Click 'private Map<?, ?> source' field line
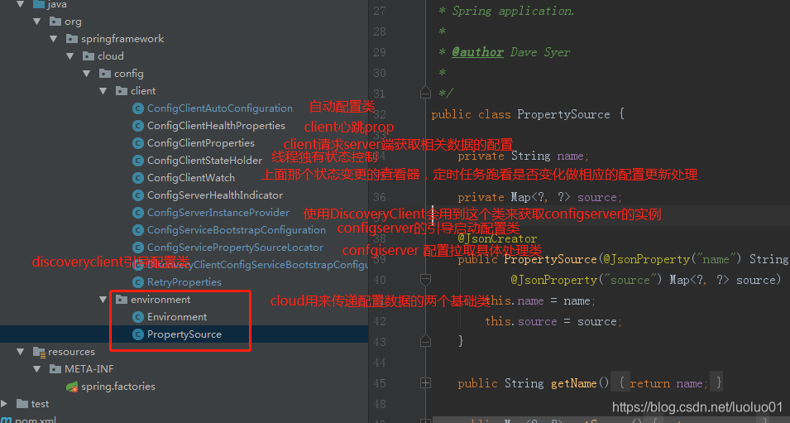 pos(539,197)
